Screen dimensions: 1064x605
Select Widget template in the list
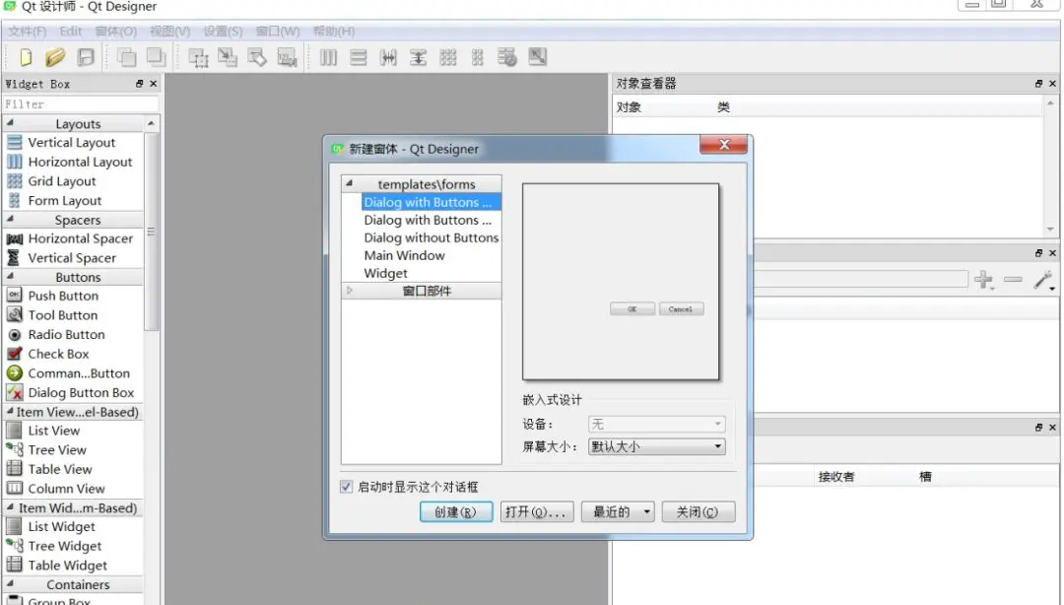385,273
